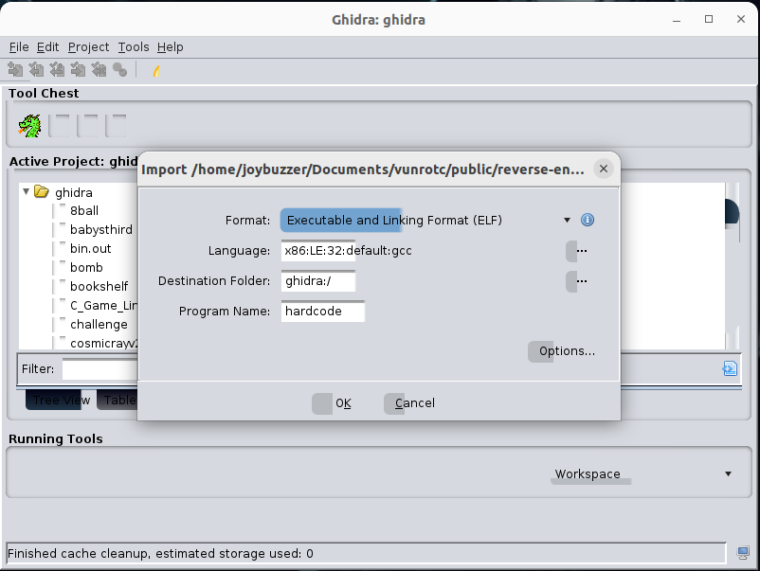
Task: Minimize the Ghidra window
Action: click(677, 19)
